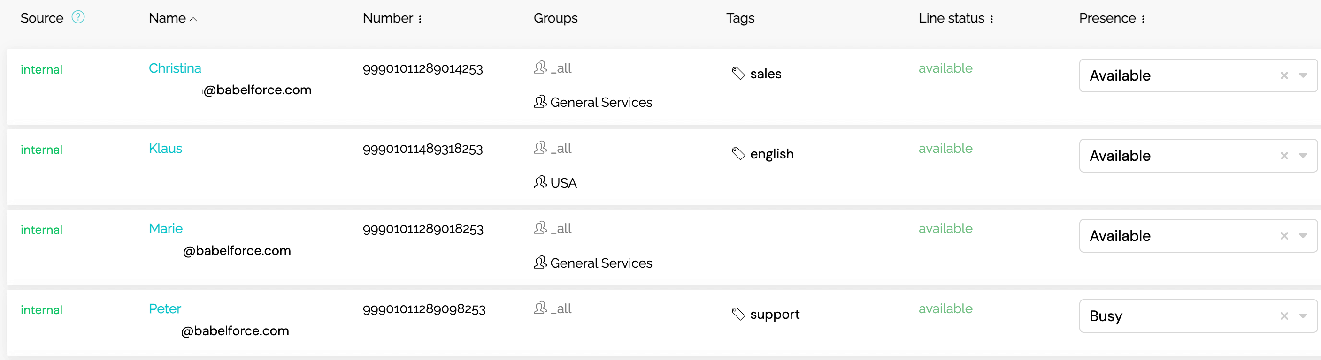
Task: Open the Line status column options menu
Action: [991, 19]
